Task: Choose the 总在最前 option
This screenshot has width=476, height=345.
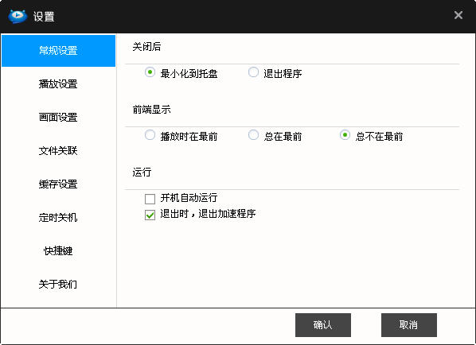Action: click(253, 135)
